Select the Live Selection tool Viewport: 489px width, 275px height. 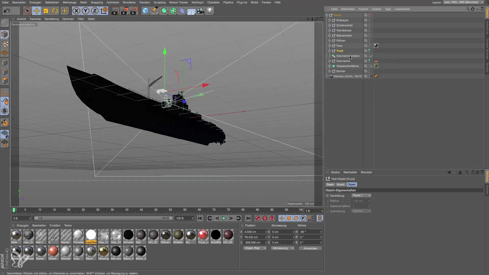[x=27, y=11]
